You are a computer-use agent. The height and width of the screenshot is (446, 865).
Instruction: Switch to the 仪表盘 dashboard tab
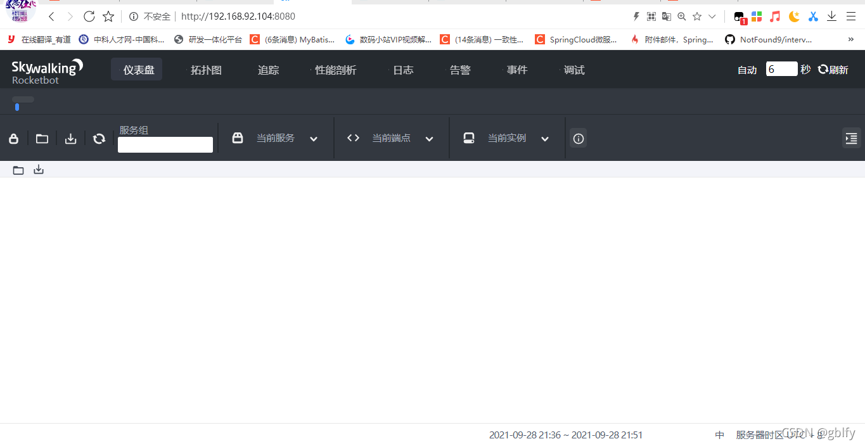[138, 70]
